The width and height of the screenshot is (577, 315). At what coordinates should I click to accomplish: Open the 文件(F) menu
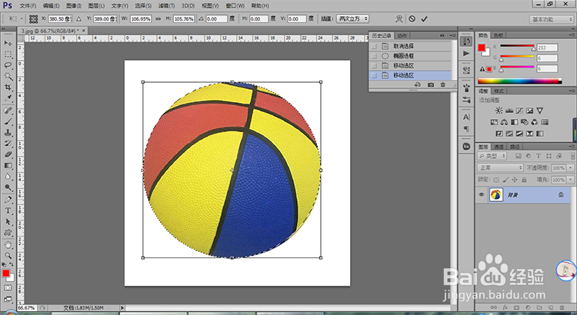(28, 6)
